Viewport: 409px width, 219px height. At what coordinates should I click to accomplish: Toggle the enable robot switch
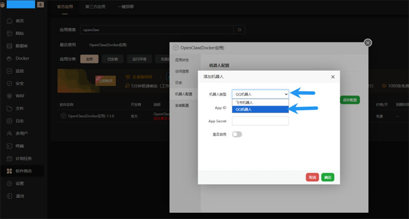coord(237,134)
